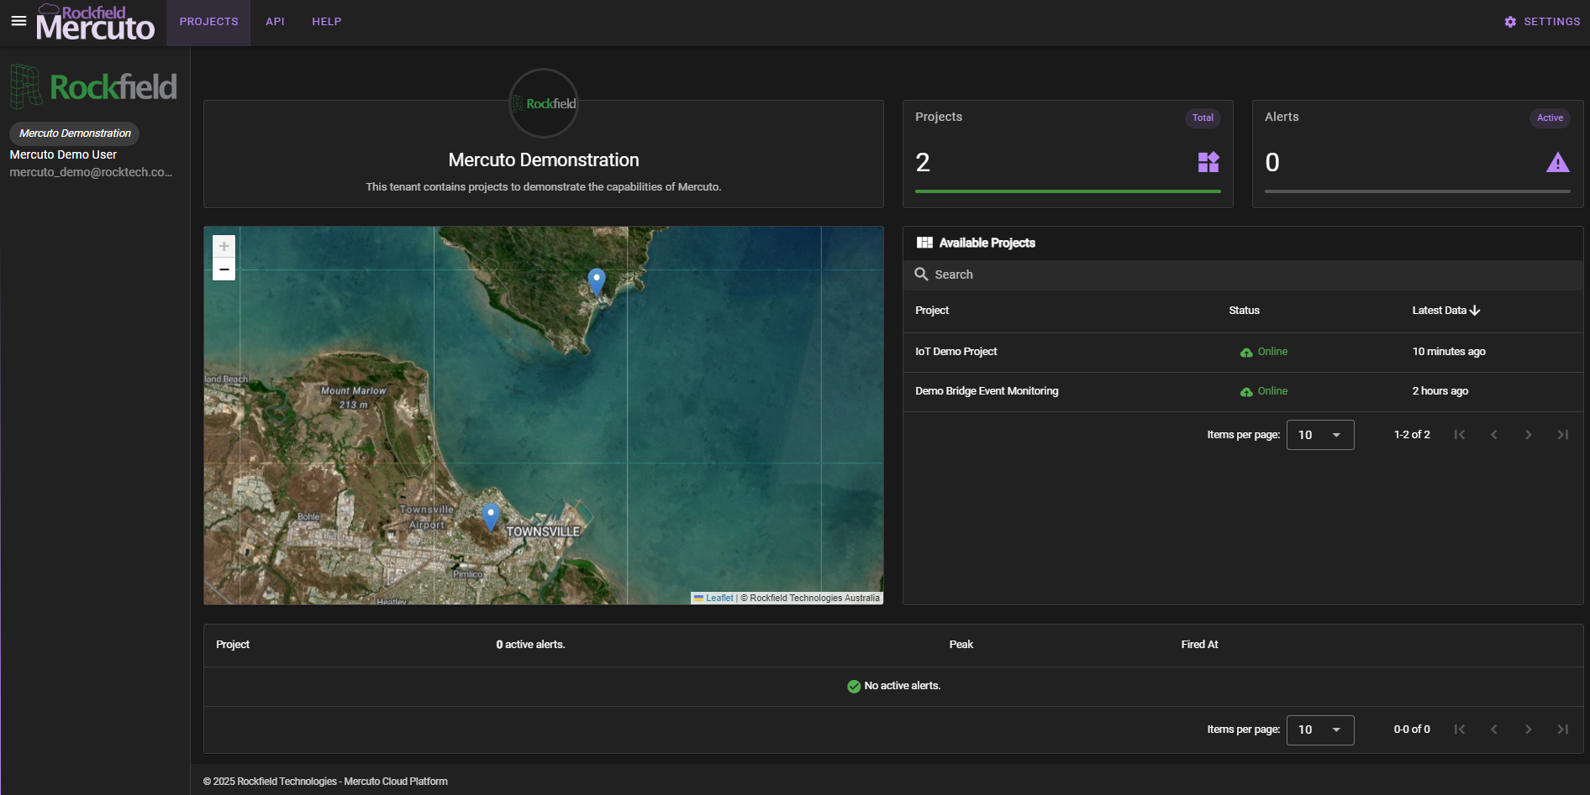Screen dimensions: 1590x795
Task: Click the green no-alerts checkmark icon
Action: [x=854, y=687]
